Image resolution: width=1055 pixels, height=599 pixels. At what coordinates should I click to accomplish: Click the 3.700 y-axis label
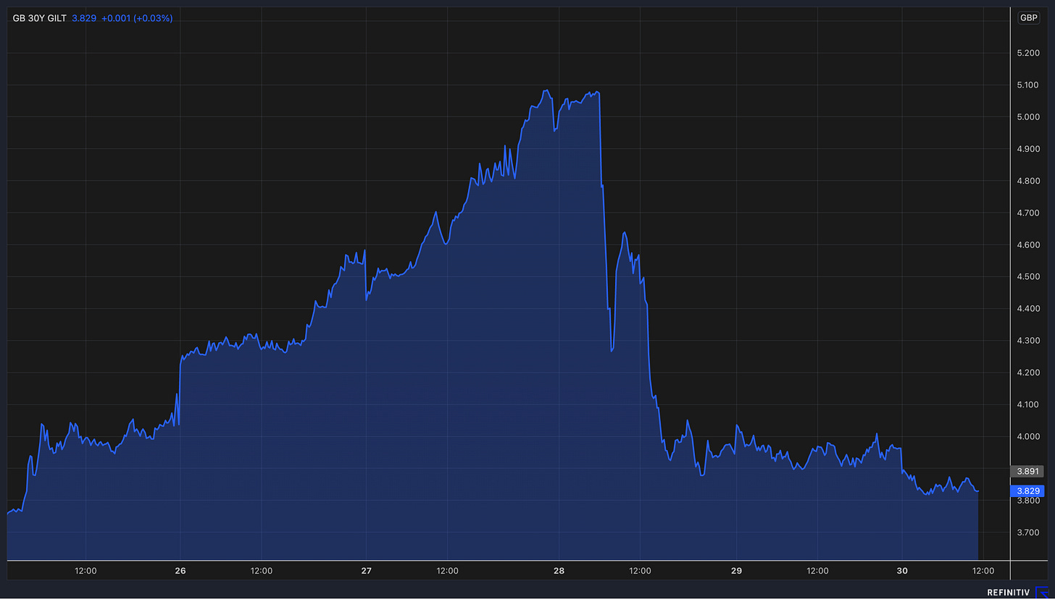click(1029, 532)
